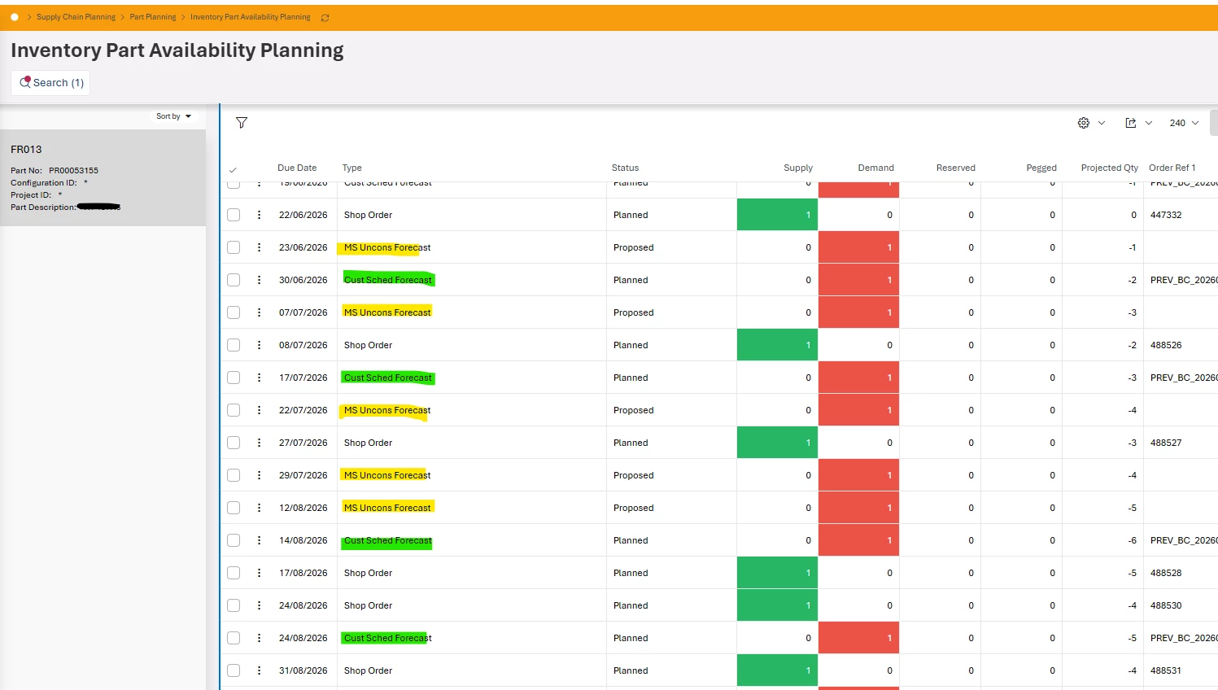1218x690 pixels.
Task: Click the settings gear icon
Action: pyautogui.click(x=1084, y=123)
